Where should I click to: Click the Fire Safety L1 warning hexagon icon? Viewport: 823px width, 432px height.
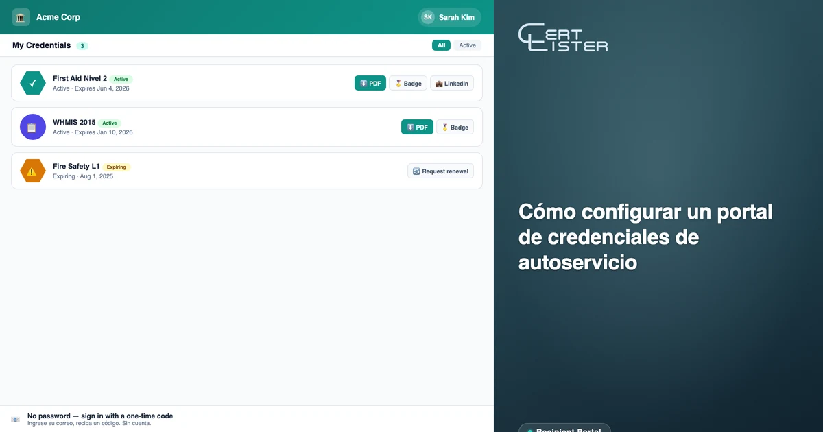pyautogui.click(x=33, y=171)
